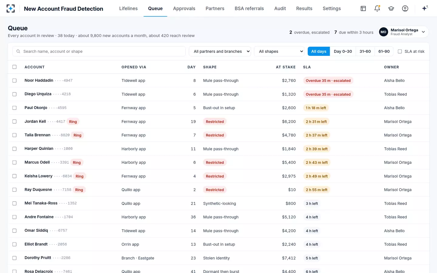Screen dimensions: 437x273
Task: Click the 2 overdue, escalated summary
Action: (x=309, y=32)
